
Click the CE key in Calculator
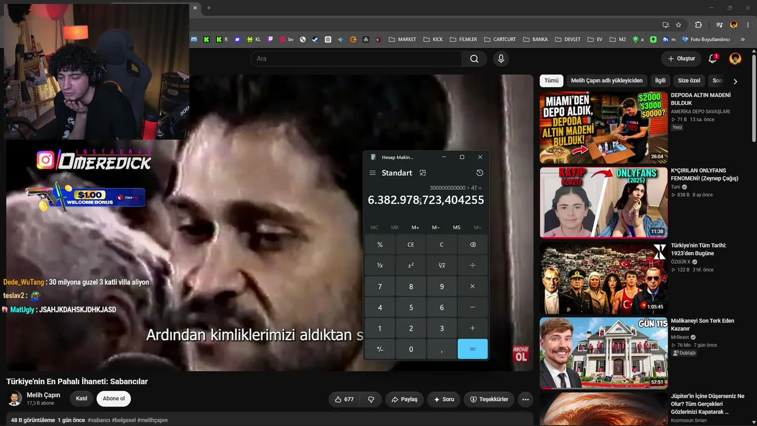click(x=411, y=244)
